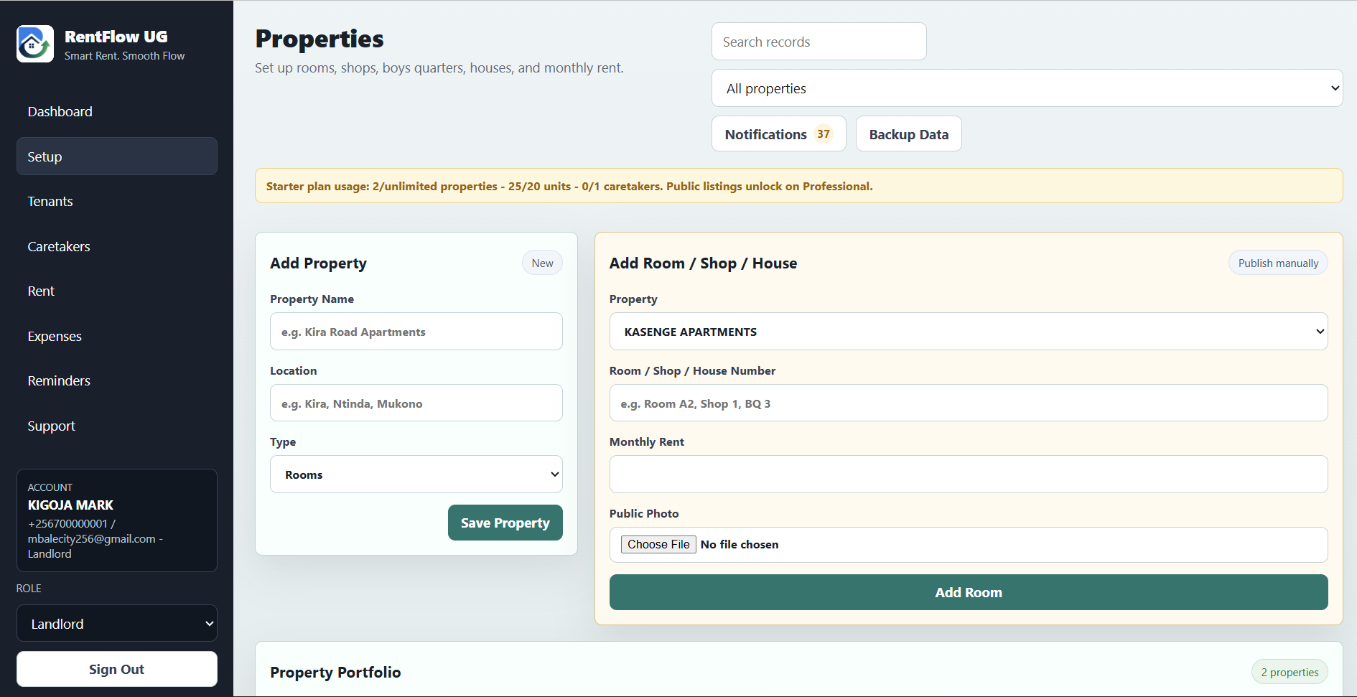Screen dimensions: 1357x697
Task: Navigate to the Rent page
Action: point(117,291)
